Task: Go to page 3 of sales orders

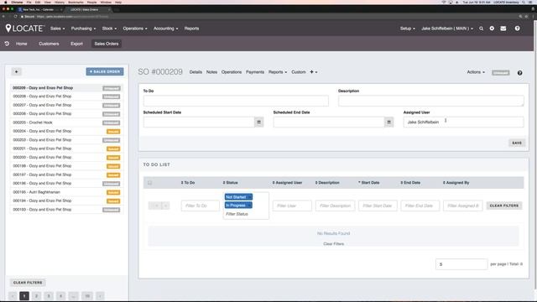Action: pos(49,296)
